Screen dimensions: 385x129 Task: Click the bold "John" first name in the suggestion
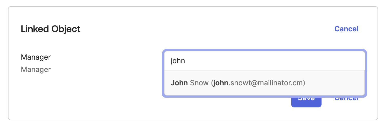[179, 83]
